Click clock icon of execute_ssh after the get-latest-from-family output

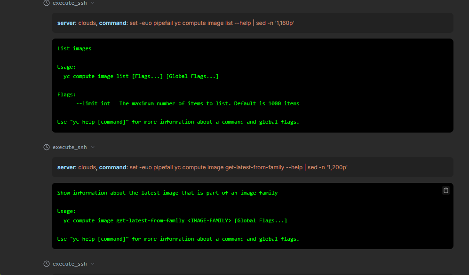point(47,264)
